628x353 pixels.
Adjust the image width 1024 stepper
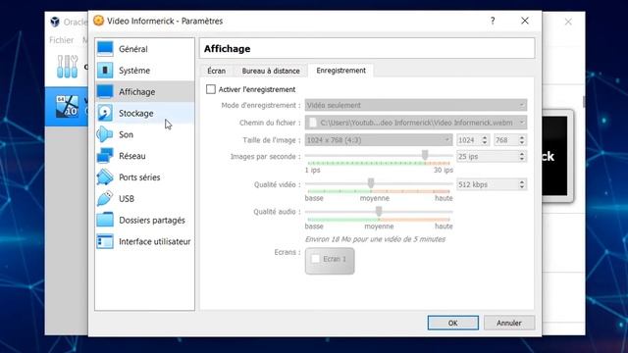pyautogui.click(x=484, y=140)
